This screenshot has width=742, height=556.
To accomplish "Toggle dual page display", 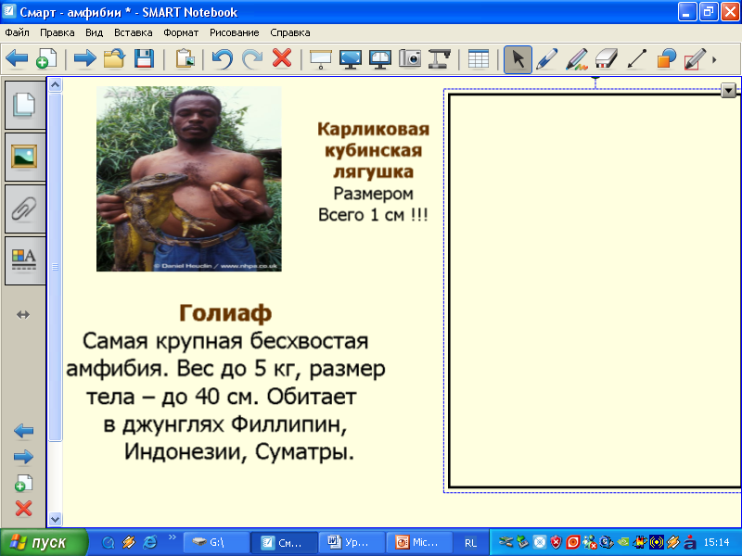I will (380, 59).
